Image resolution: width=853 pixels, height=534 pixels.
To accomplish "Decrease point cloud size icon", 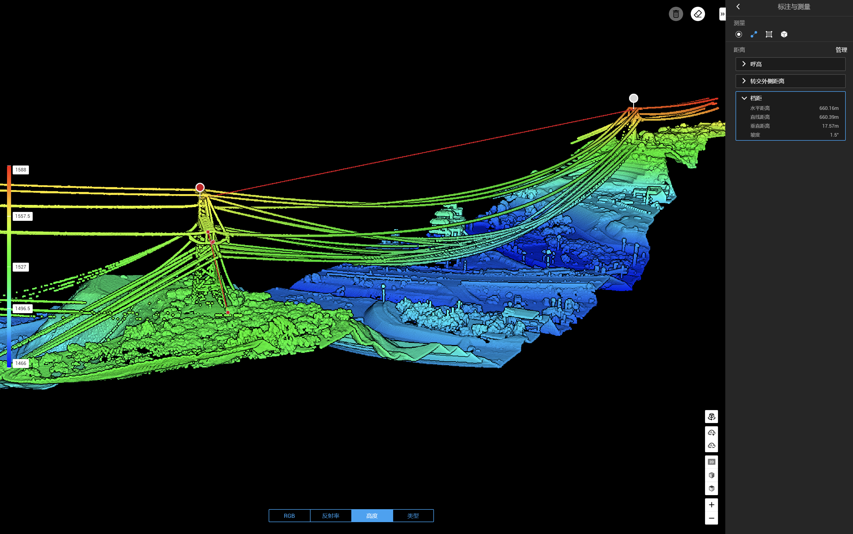I will coord(711,445).
